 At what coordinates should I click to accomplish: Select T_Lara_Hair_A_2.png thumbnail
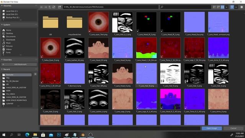point(122,22)
